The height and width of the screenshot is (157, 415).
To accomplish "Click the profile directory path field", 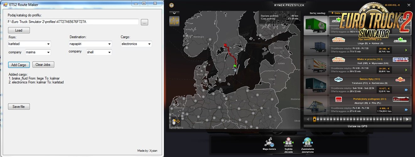I will click(73, 22).
